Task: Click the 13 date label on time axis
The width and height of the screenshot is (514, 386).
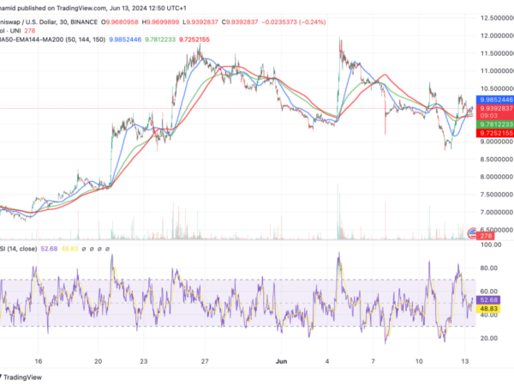Action: click(464, 361)
